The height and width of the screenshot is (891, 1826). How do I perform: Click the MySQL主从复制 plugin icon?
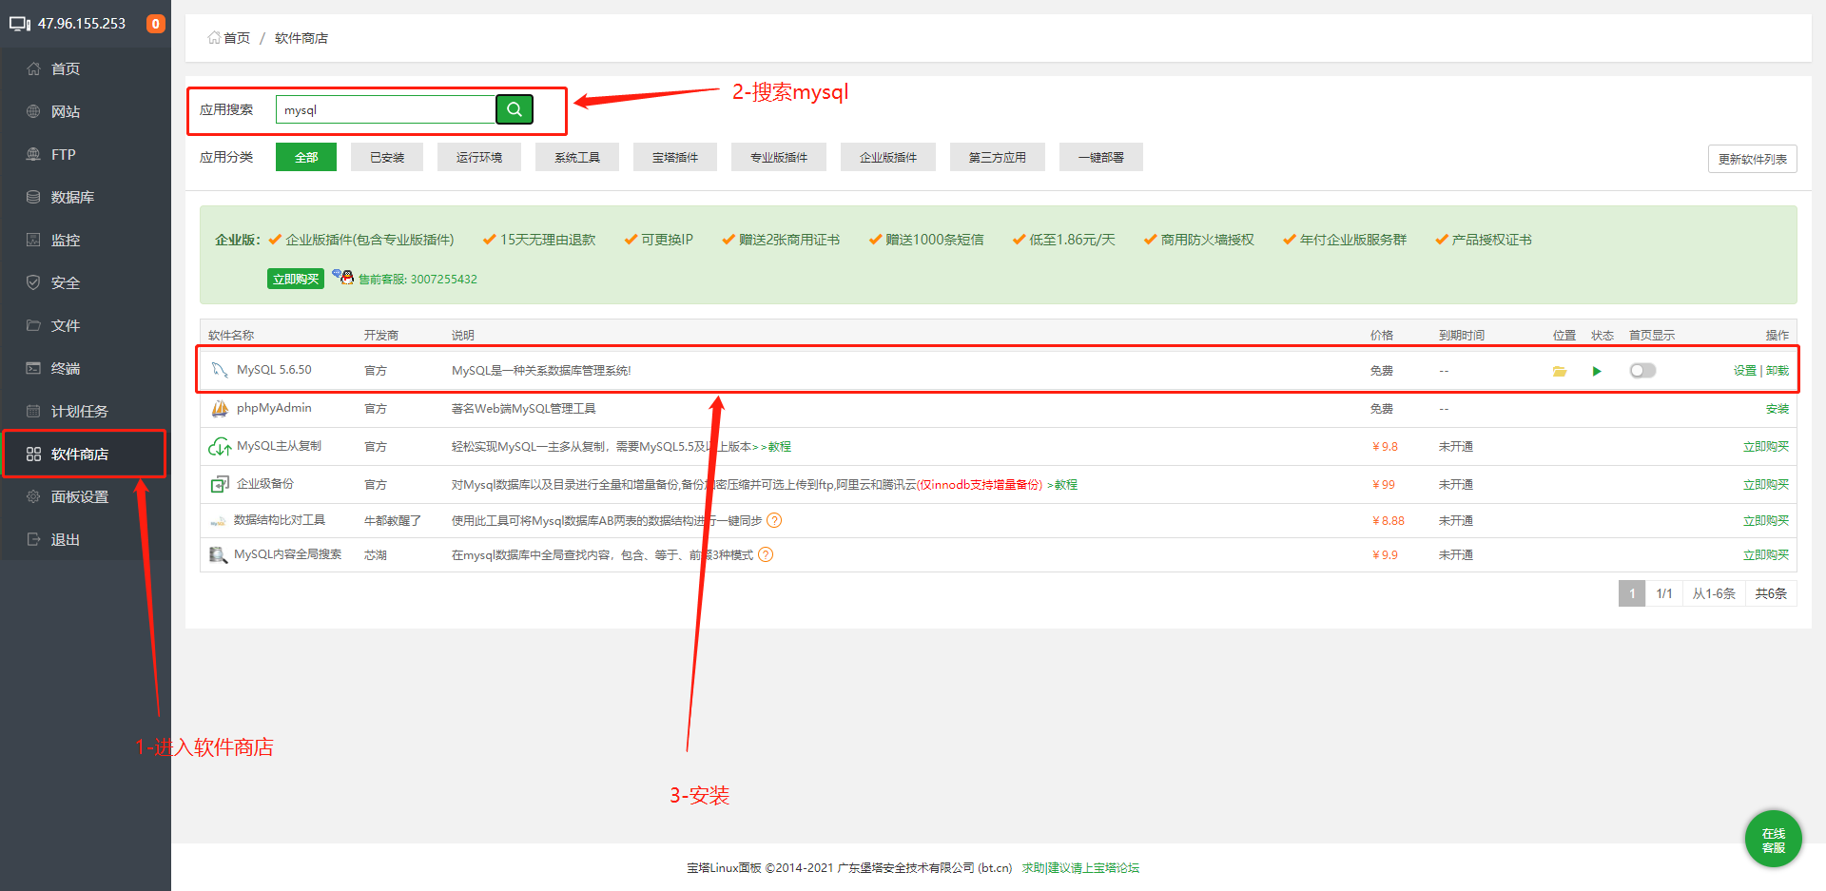tap(220, 446)
